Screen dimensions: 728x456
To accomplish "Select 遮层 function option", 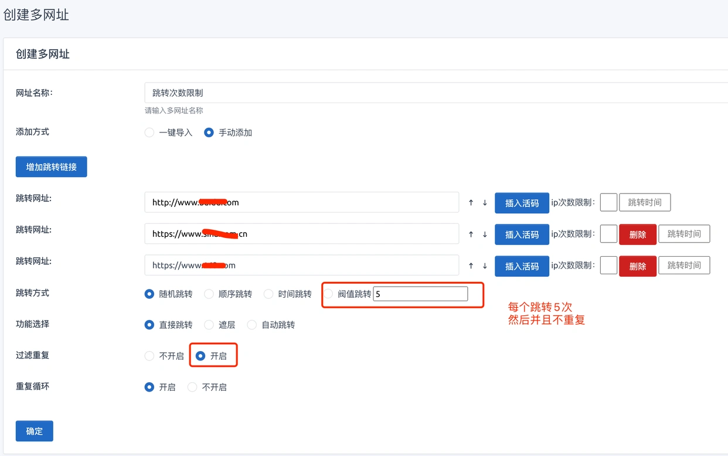I will point(209,325).
